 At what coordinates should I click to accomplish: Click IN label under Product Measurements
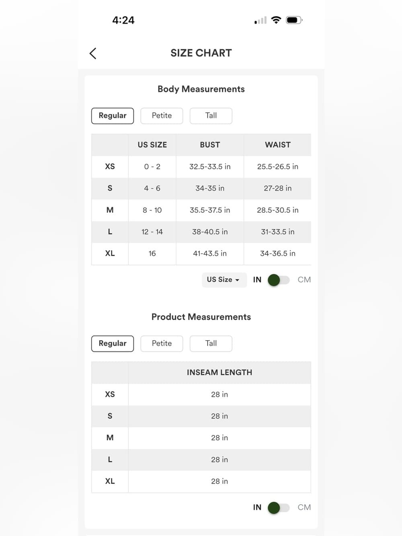(x=257, y=507)
